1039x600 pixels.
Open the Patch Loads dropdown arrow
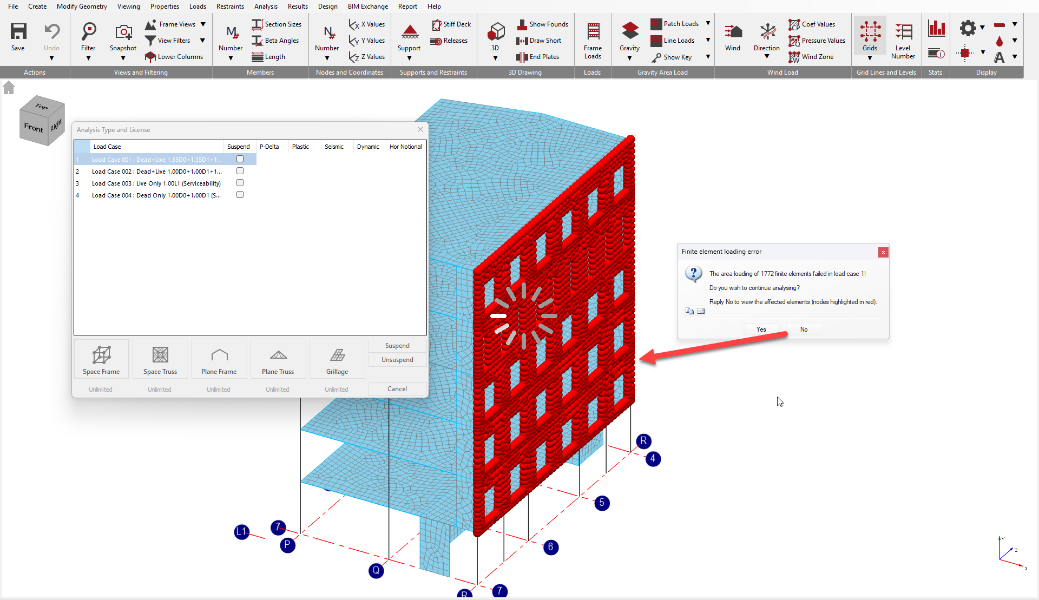point(708,24)
